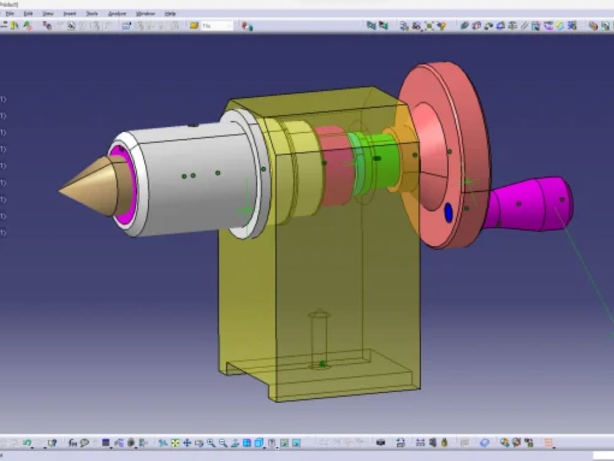Viewport: 614px width, 461px height.
Task: Expand the File combo box dropdown
Action: tap(229, 25)
